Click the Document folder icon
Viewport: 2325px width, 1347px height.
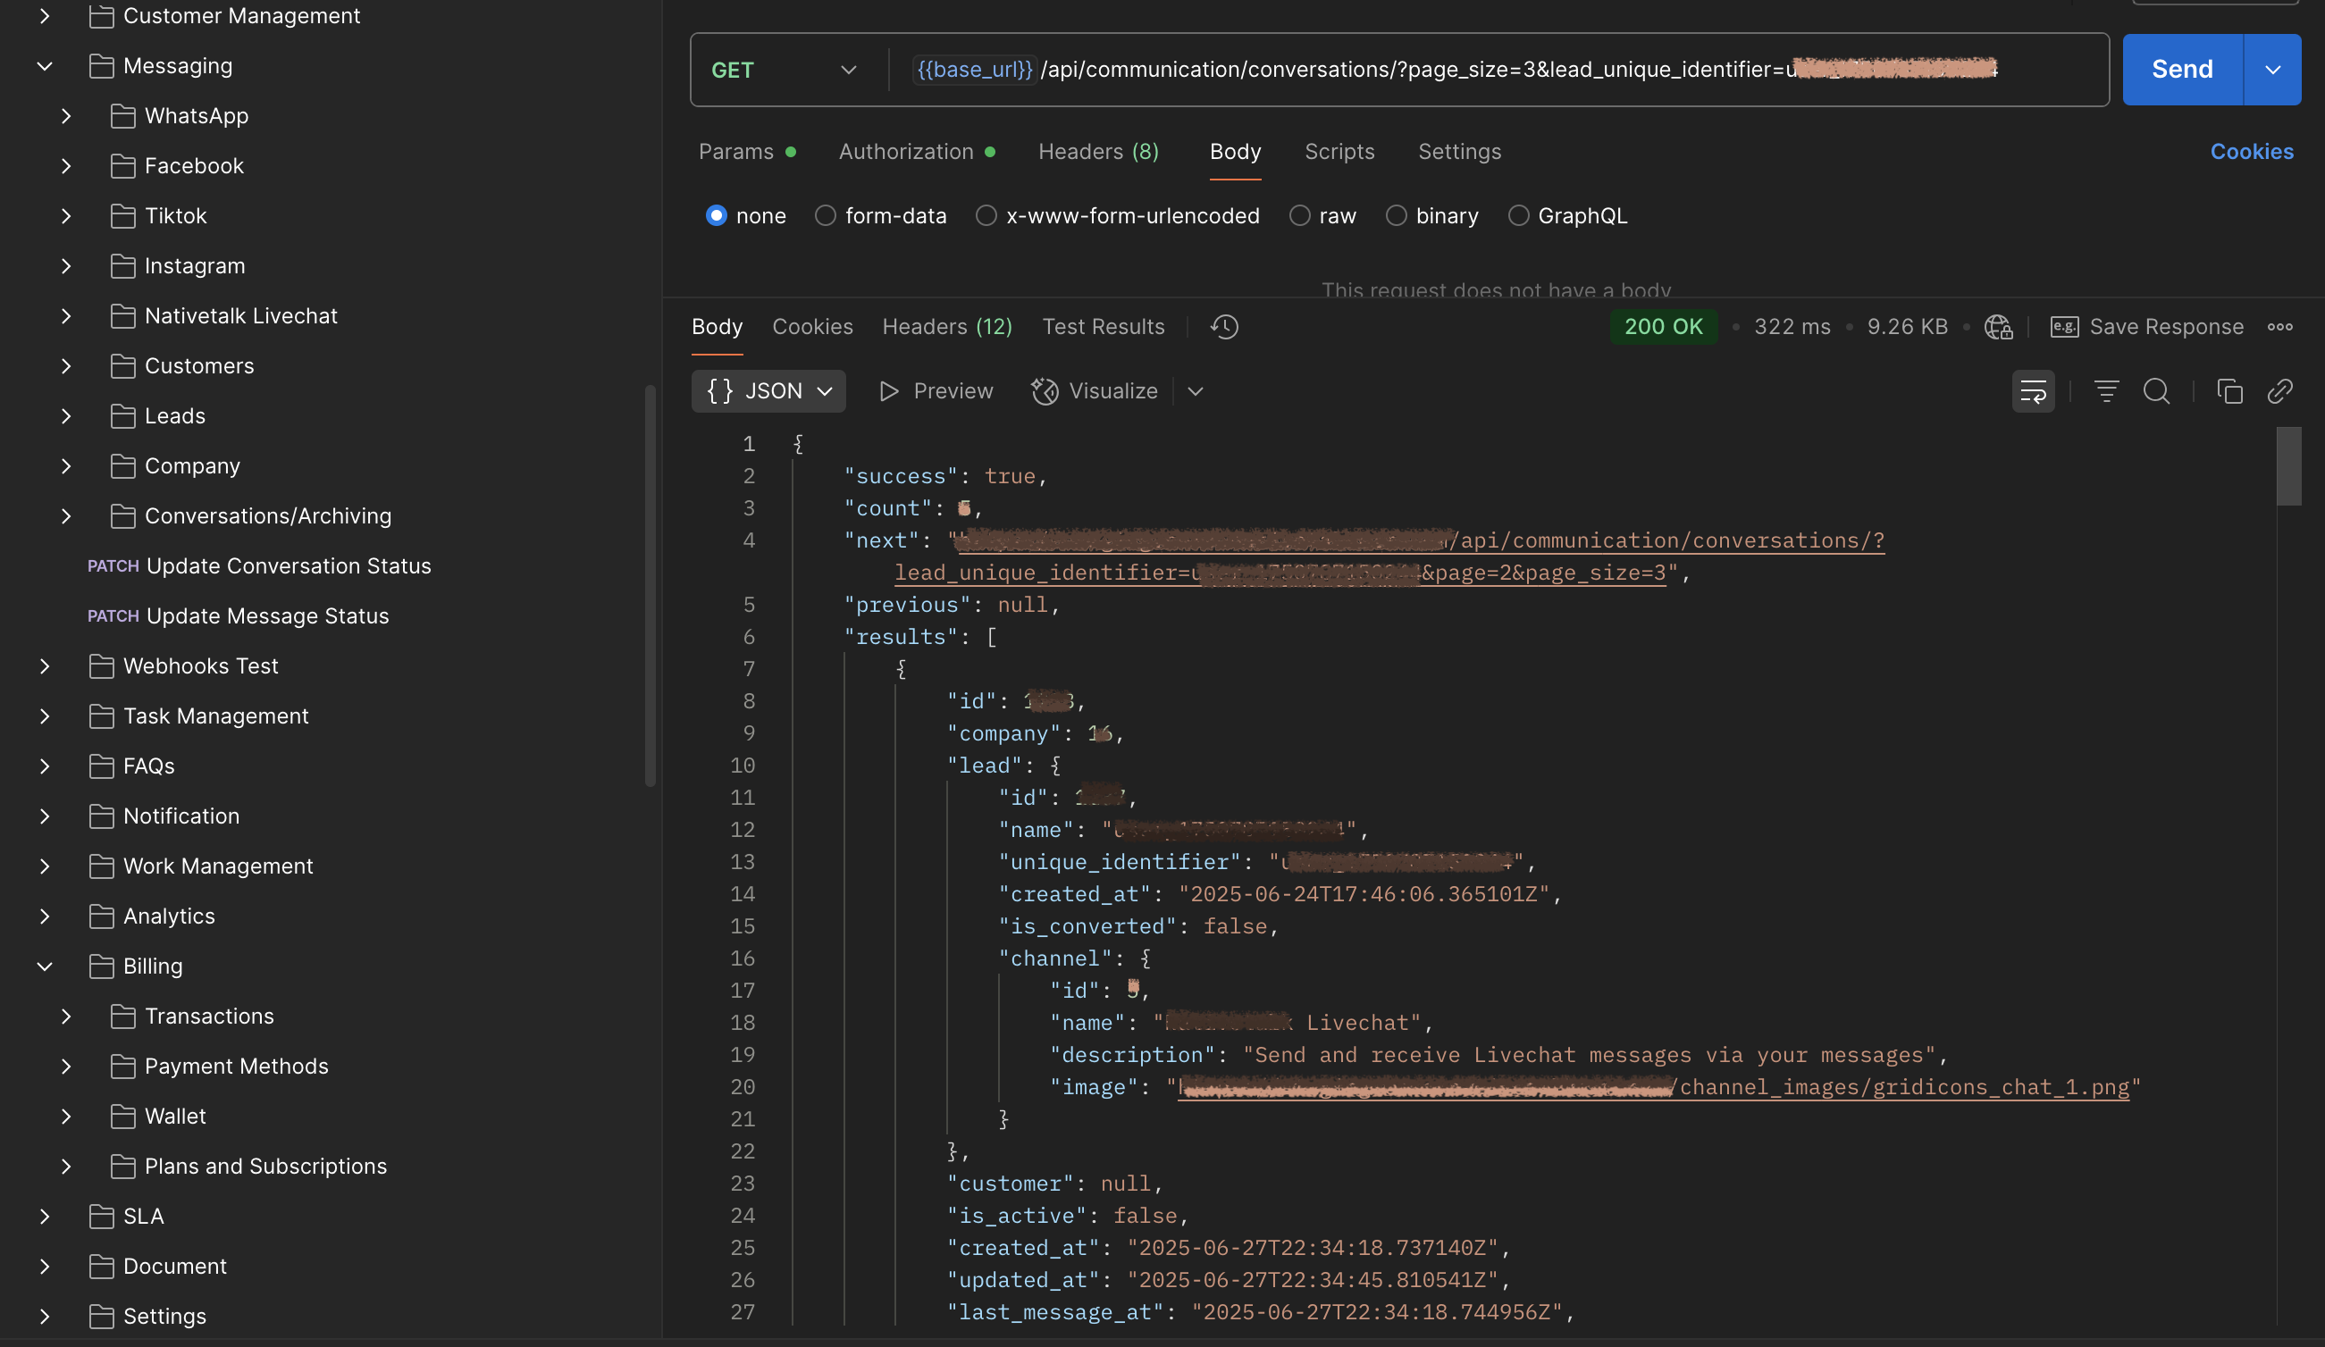[x=102, y=1266]
